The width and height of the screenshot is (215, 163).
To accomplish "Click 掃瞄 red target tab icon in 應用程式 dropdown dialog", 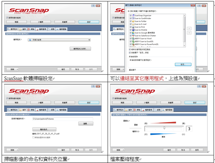I will (29, 29).
